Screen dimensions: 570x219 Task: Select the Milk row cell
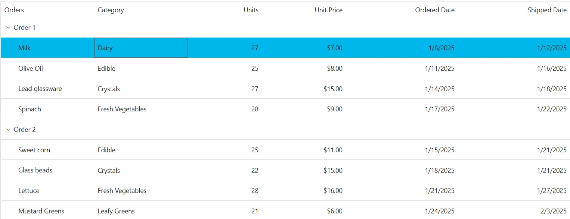pos(47,48)
